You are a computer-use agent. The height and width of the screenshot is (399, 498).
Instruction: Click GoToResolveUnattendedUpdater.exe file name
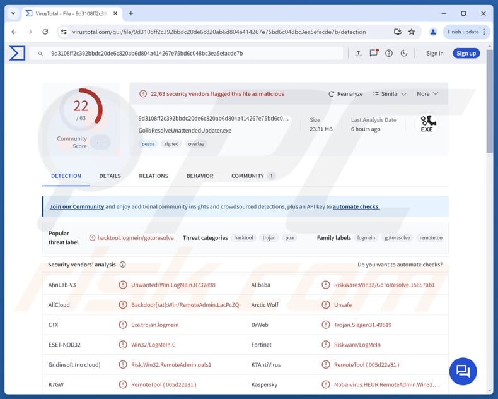[x=185, y=131]
